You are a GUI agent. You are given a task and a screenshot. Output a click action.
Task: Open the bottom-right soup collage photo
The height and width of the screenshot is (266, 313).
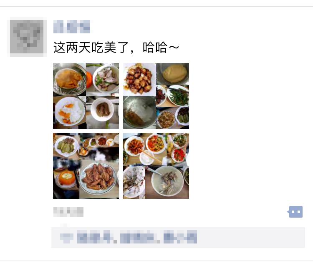click(x=156, y=166)
